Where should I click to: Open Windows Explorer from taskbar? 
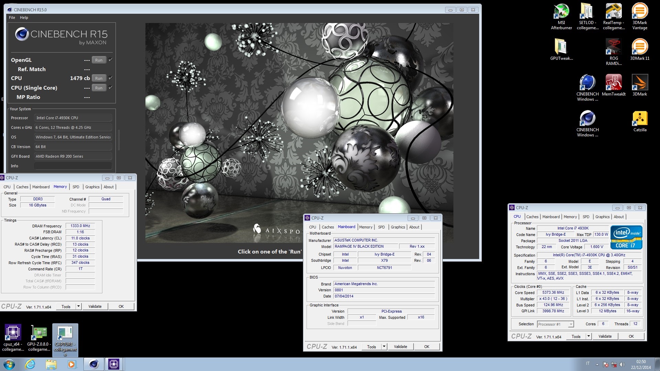(x=51, y=364)
